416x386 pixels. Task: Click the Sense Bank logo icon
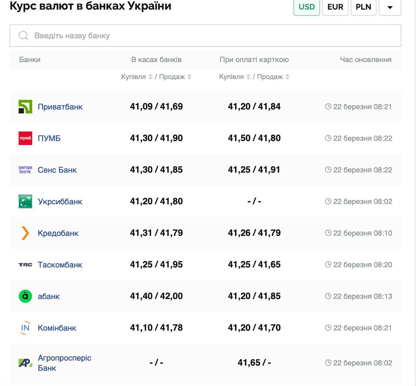click(25, 170)
